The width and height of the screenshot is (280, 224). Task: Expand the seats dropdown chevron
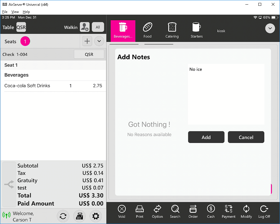(x=99, y=41)
